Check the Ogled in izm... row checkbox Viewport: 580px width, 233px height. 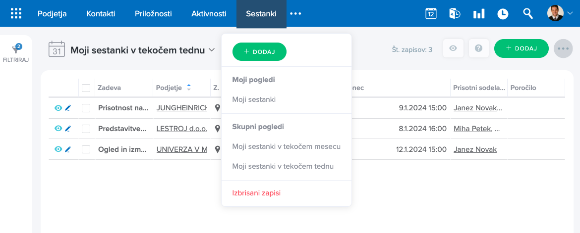[86, 149]
